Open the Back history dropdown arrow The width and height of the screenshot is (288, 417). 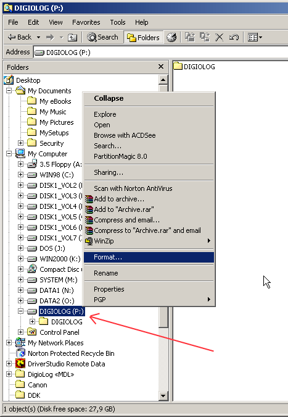pyautogui.click(x=38, y=37)
